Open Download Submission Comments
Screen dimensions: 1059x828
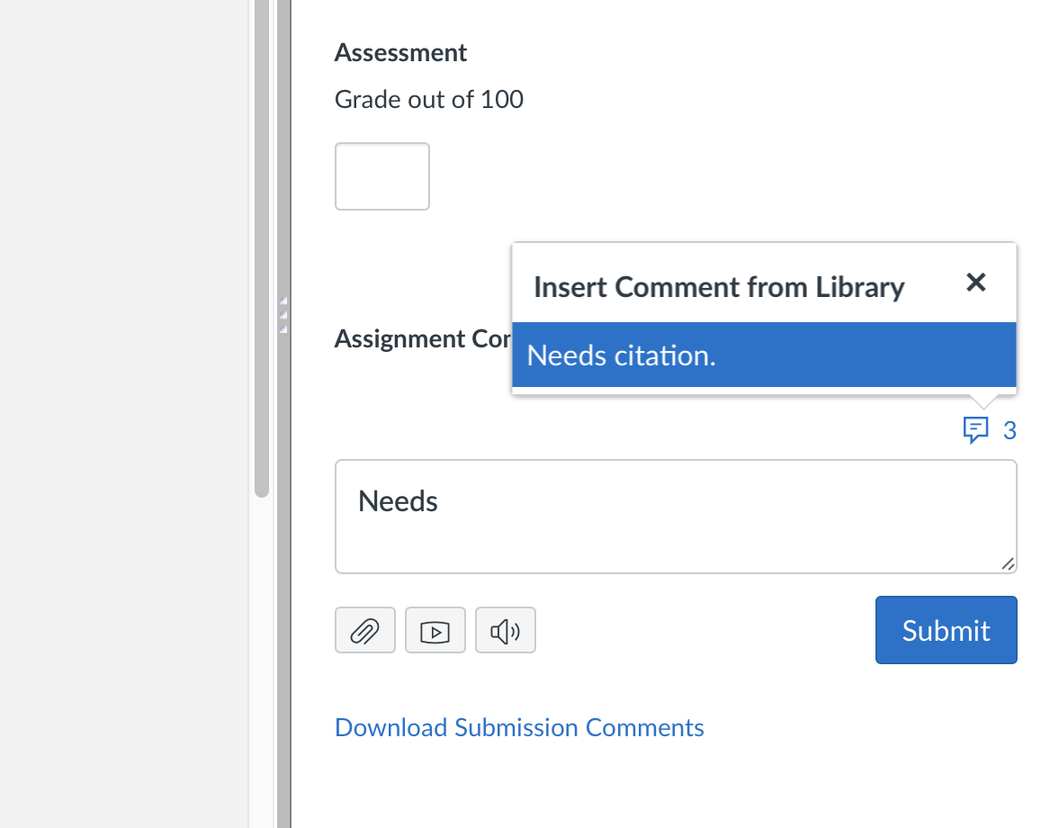[519, 727]
